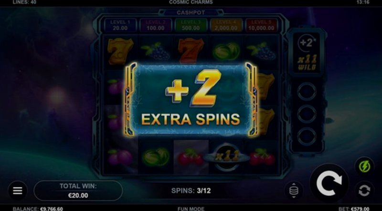Click the Level 3 500.00 cashpot

point(191,25)
